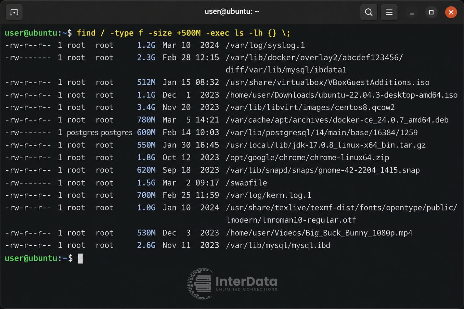The width and height of the screenshot is (464, 309).
Task: Maximize the terminal window
Action: pyautogui.click(x=431, y=12)
